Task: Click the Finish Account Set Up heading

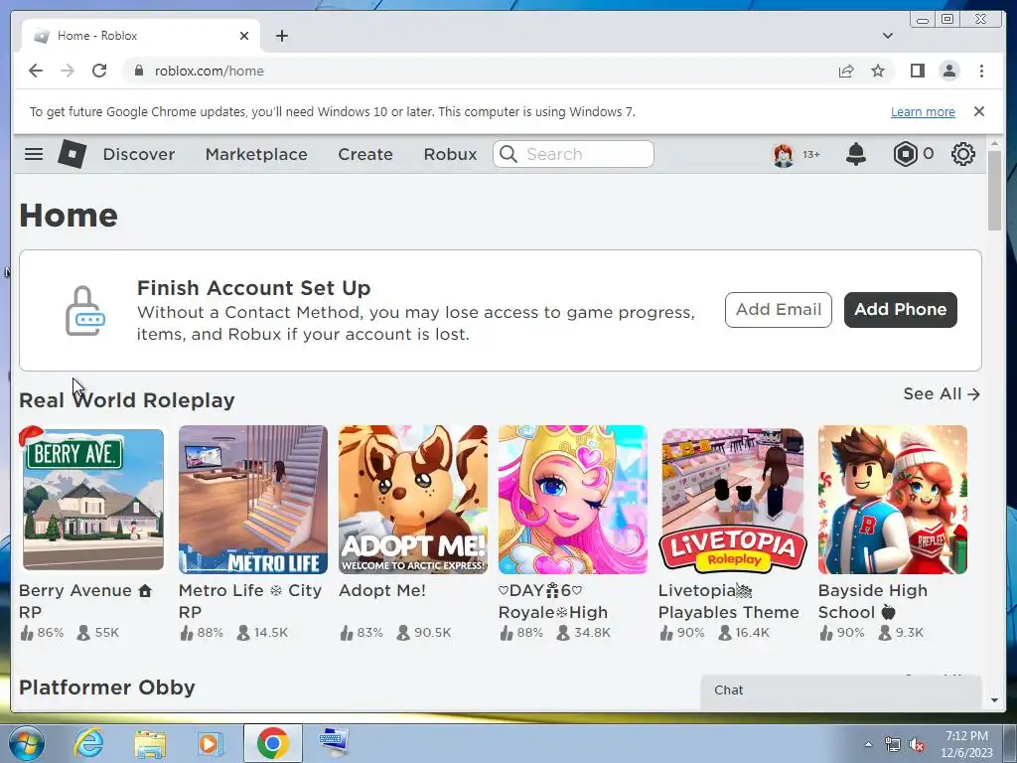Action: click(253, 287)
